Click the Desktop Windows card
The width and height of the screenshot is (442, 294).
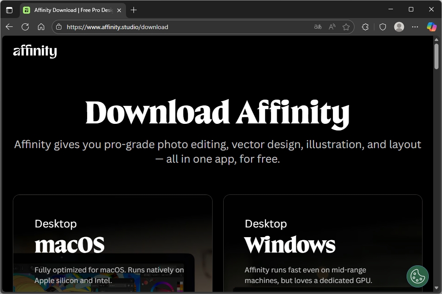323,243
